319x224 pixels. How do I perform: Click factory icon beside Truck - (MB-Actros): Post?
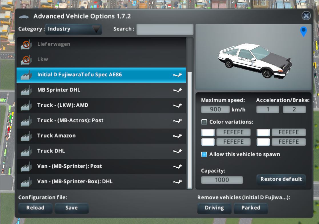click(26, 121)
